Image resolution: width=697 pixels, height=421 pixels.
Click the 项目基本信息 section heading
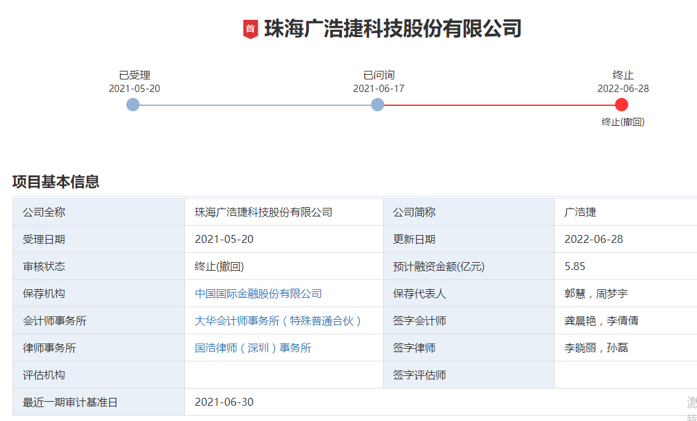pos(56,182)
